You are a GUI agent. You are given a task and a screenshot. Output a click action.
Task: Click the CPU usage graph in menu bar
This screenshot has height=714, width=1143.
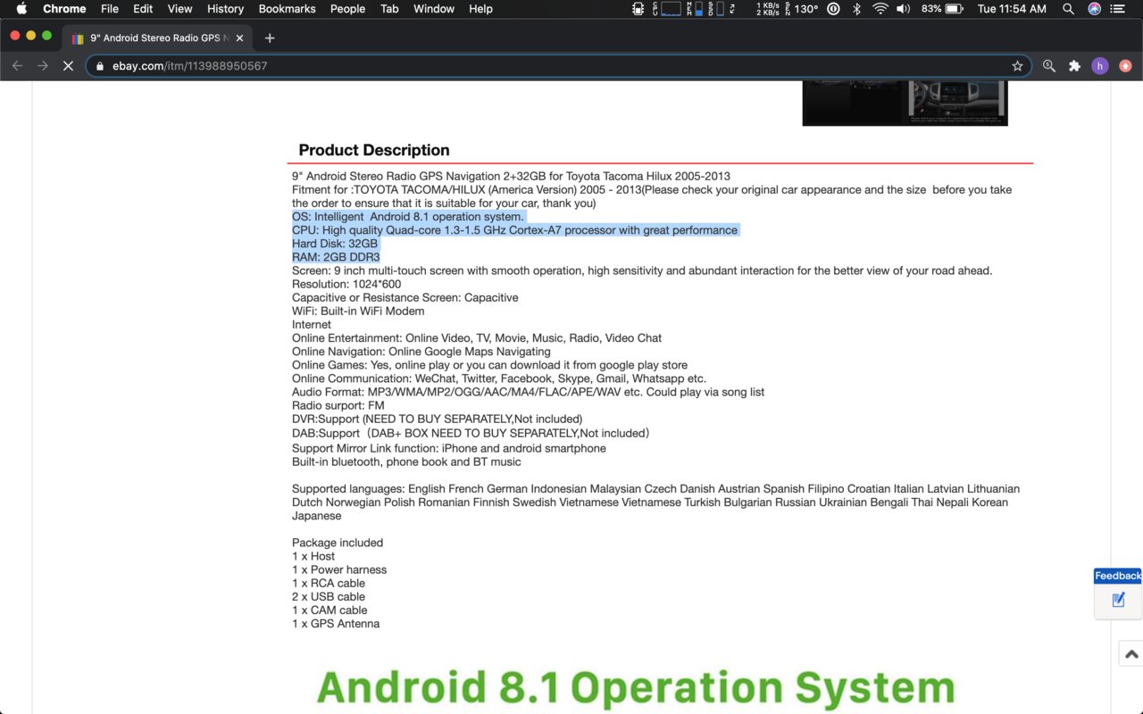(667, 9)
